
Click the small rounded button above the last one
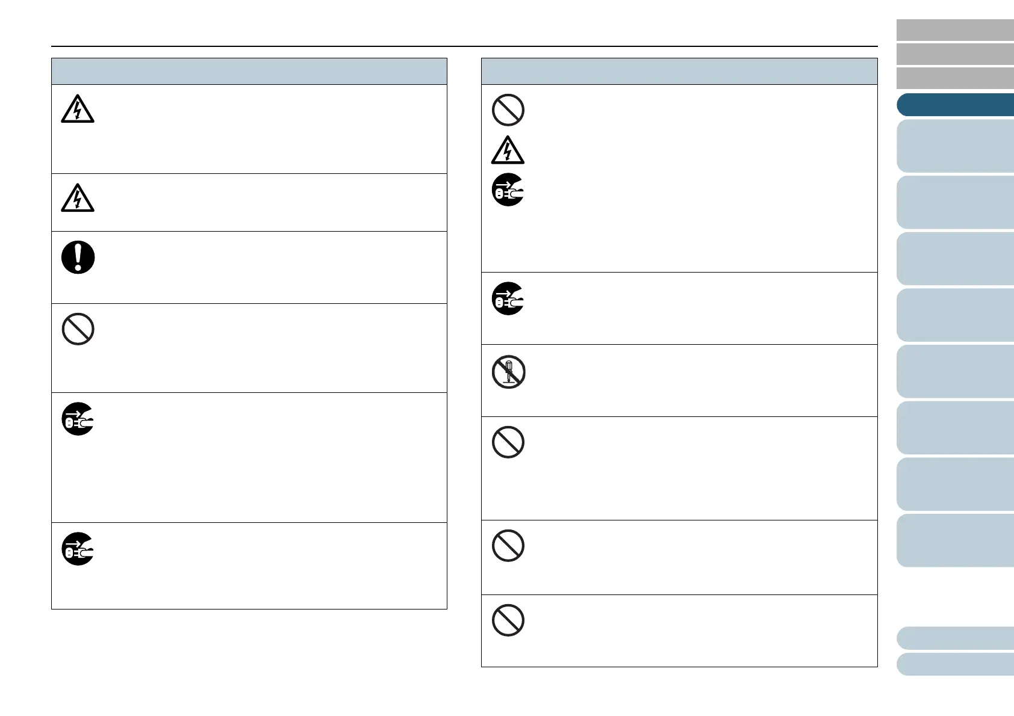955,638
